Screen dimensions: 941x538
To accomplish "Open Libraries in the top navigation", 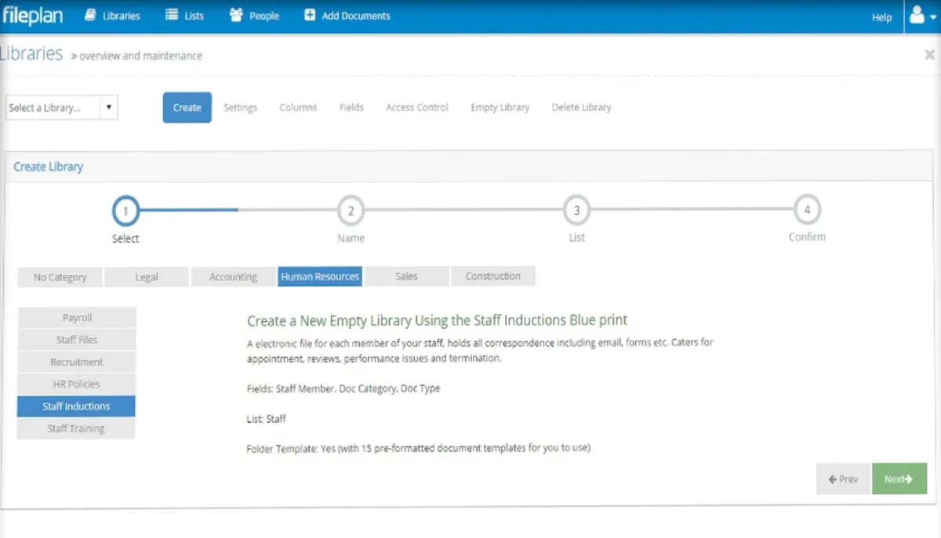I will click(112, 16).
